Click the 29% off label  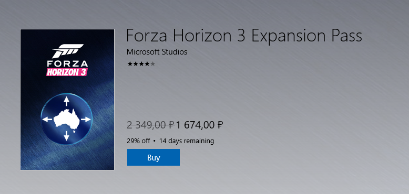pyautogui.click(x=138, y=141)
